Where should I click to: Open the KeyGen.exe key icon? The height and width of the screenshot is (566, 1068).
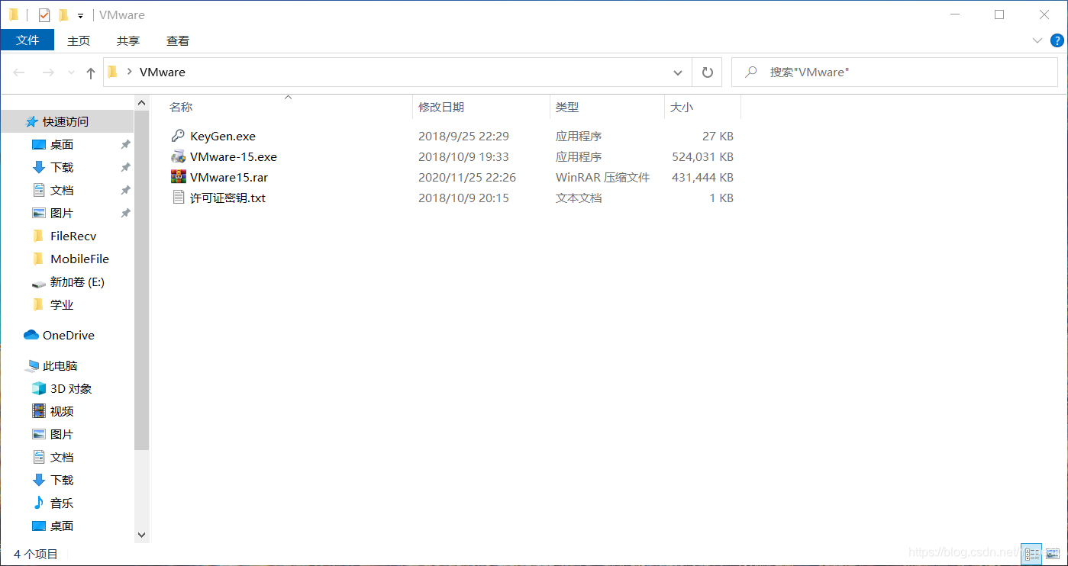[x=178, y=136]
